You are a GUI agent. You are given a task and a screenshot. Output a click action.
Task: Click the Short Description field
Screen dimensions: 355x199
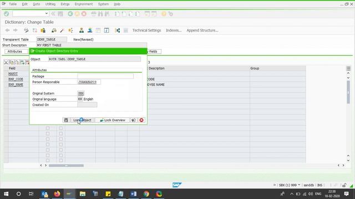(92, 45)
